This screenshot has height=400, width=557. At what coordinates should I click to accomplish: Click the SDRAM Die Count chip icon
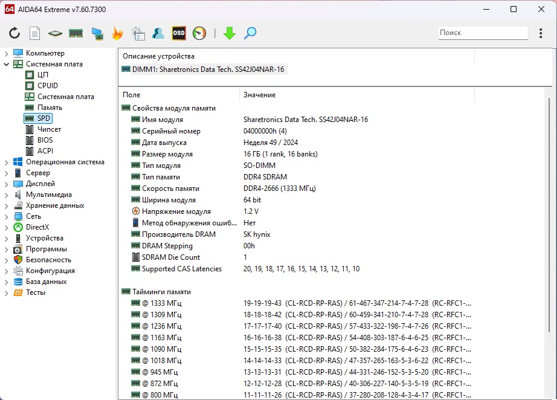[x=135, y=257]
